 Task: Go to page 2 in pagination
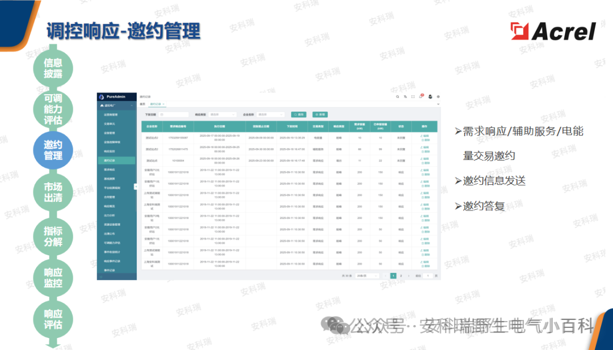(401, 276)
